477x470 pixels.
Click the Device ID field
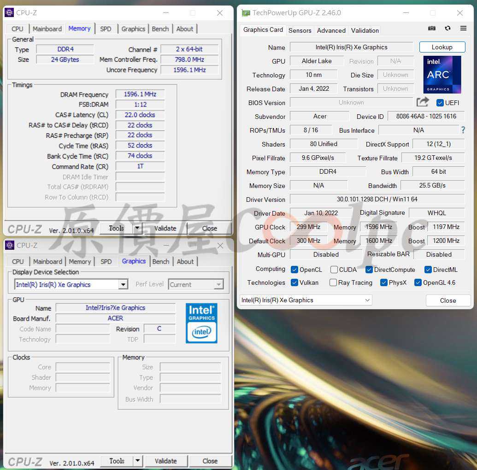[426, 116]
